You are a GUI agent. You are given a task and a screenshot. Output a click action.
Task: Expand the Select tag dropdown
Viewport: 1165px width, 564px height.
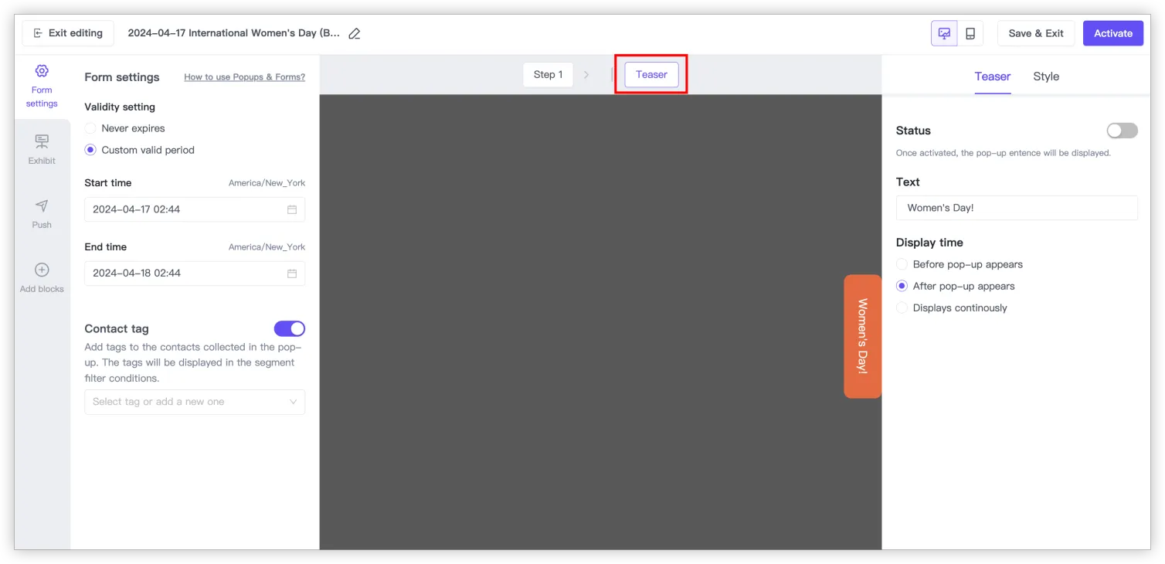click(195, 402)
